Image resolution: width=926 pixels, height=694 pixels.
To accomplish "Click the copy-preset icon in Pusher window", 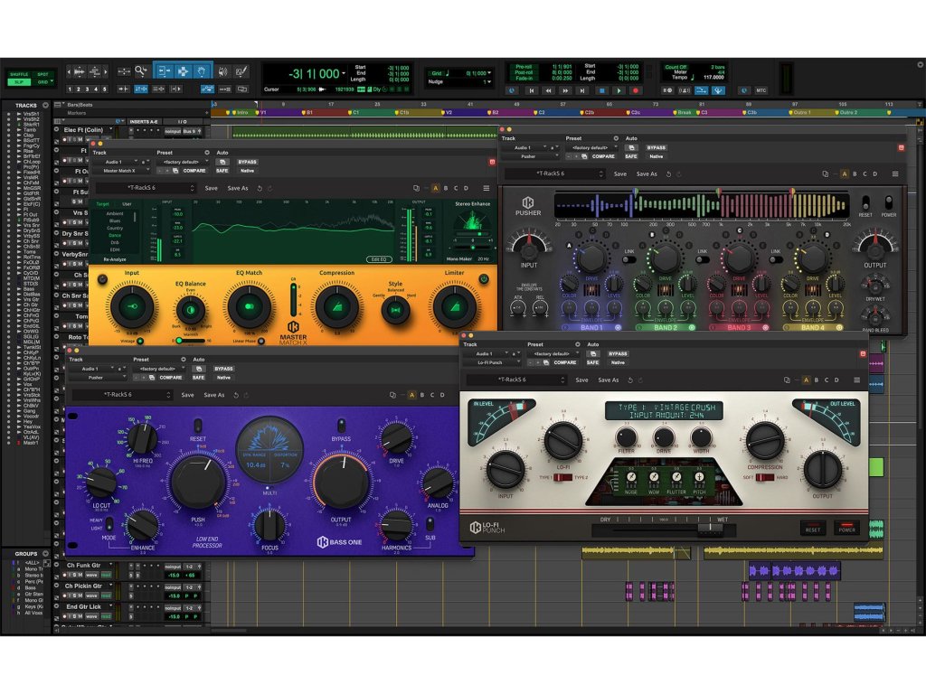I will click(x=825, y=174).
